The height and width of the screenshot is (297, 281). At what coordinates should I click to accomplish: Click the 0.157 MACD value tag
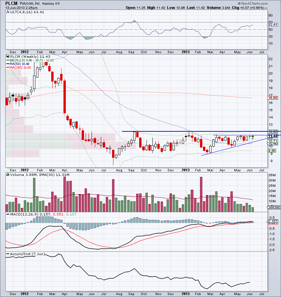[273, 221]
